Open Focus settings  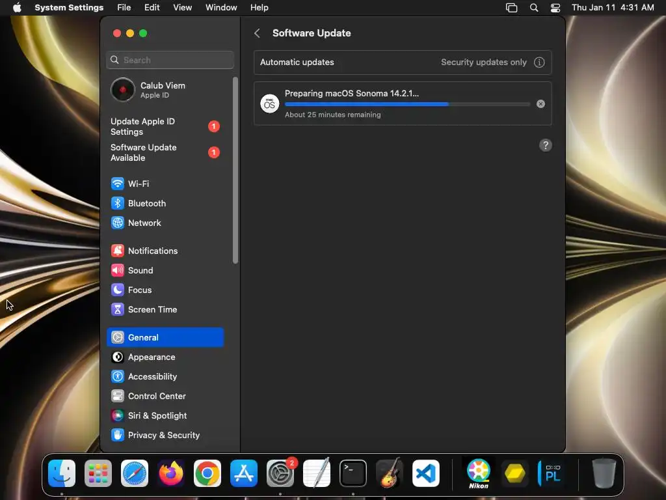tap(165, 290)
